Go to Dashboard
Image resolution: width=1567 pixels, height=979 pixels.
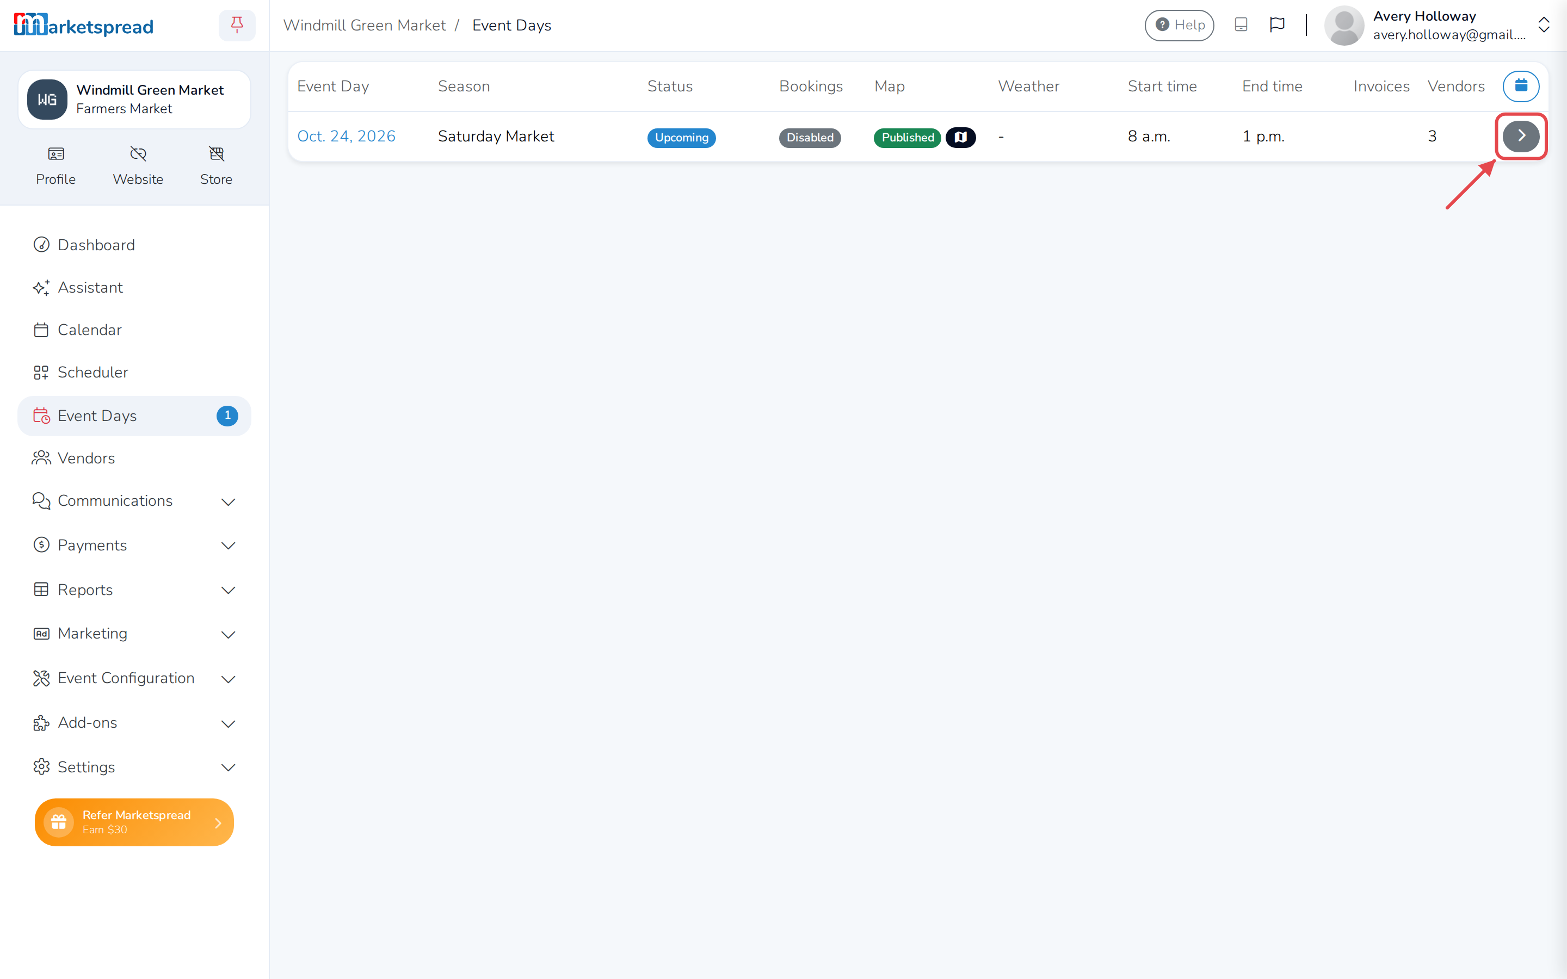tap(134, 245)
